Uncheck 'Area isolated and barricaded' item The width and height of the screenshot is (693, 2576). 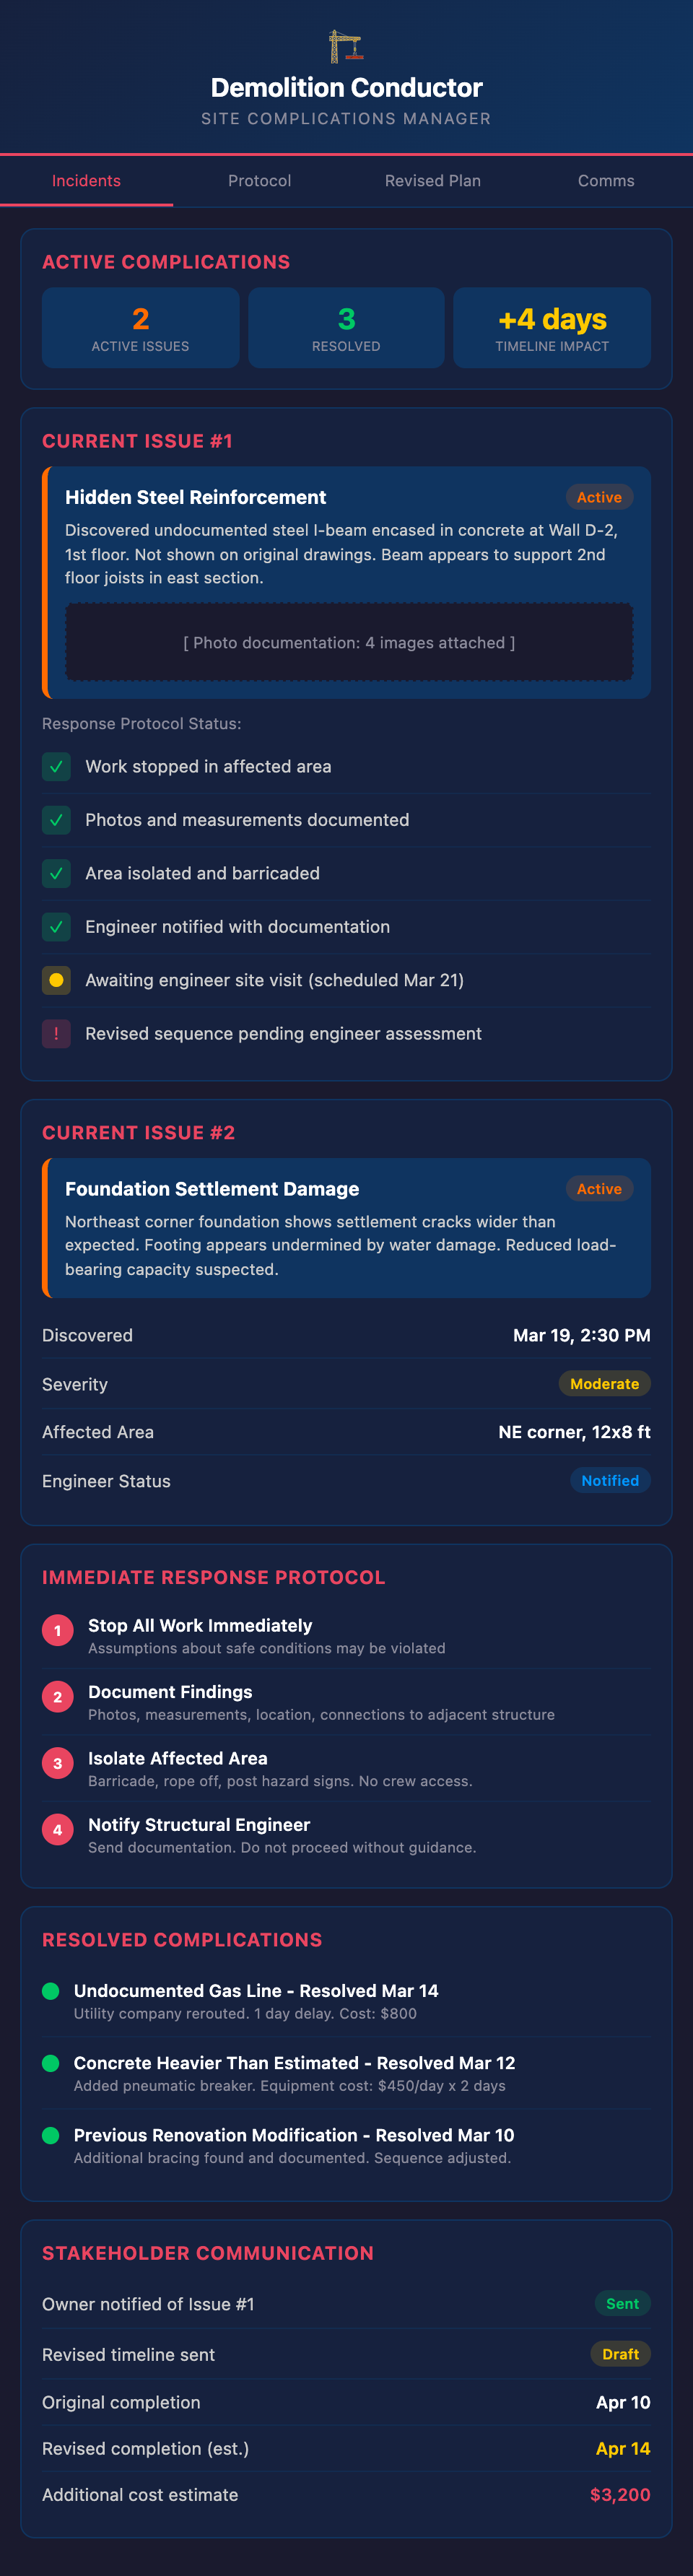click(x=56, y=874)
